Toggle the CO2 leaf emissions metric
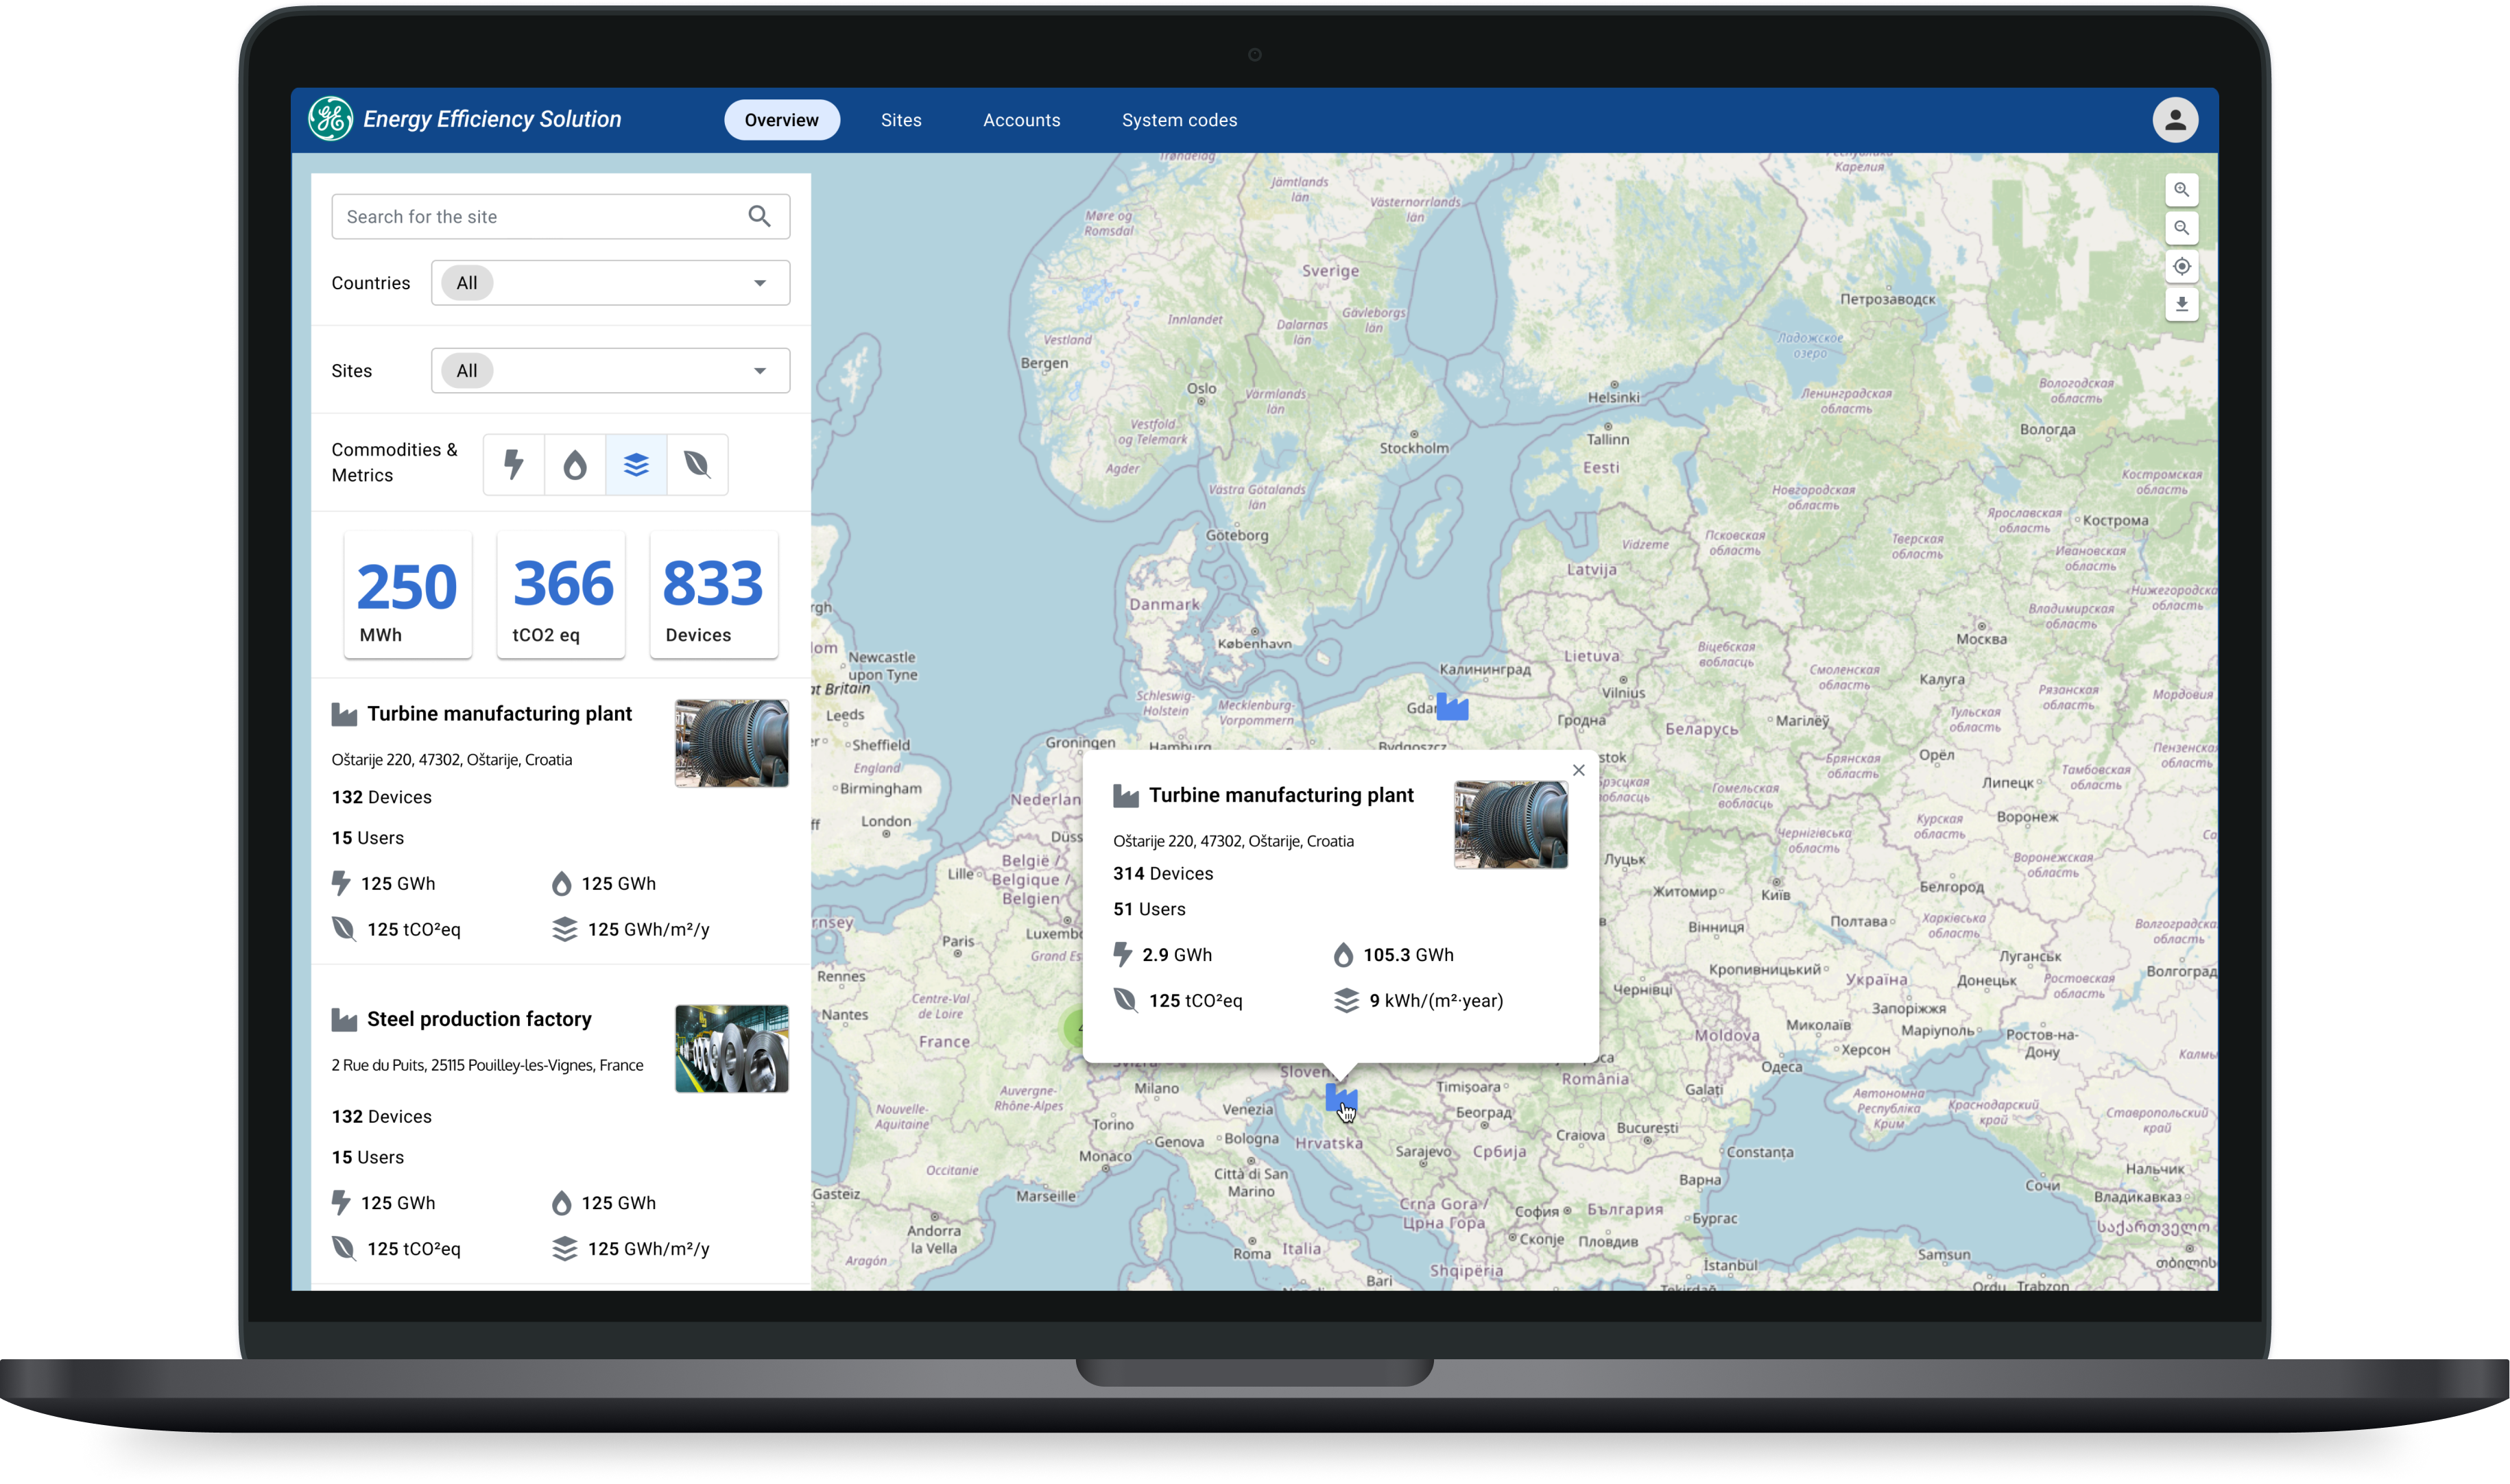Screen dimensions: 2510x1484 coord(697,464)
